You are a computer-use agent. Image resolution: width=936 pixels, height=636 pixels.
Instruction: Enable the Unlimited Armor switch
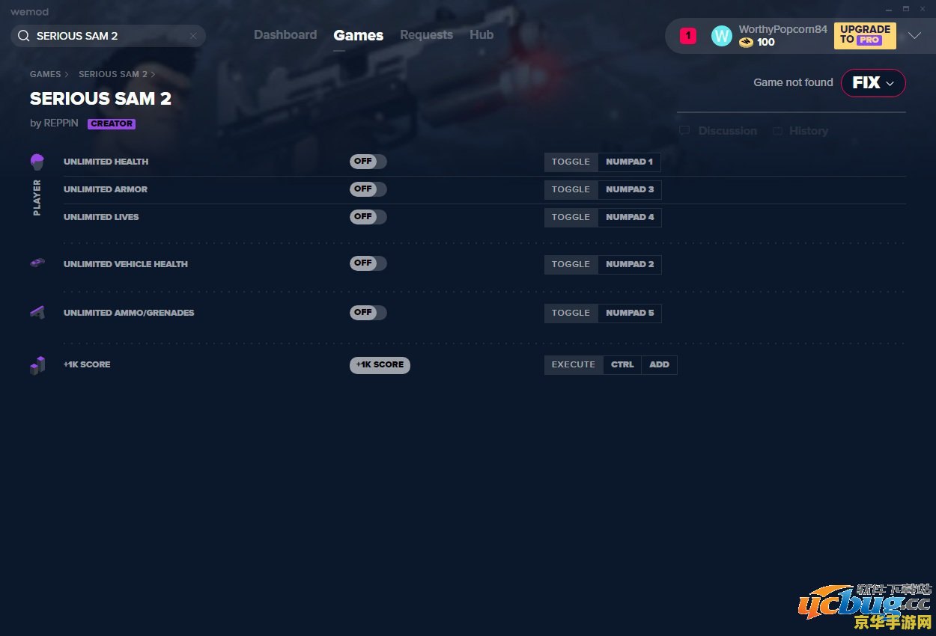click(x=368, y=189)
